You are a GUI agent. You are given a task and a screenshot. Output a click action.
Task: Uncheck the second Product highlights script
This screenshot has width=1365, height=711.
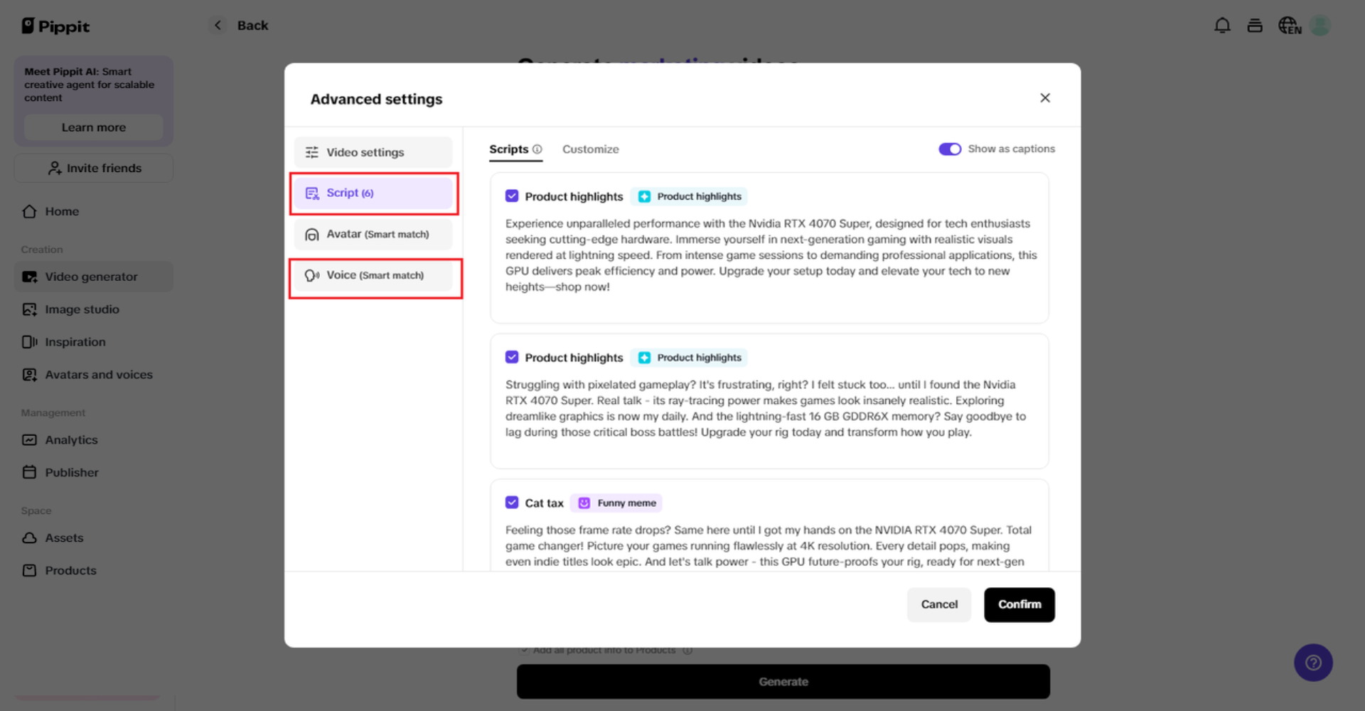click(512, 357)
